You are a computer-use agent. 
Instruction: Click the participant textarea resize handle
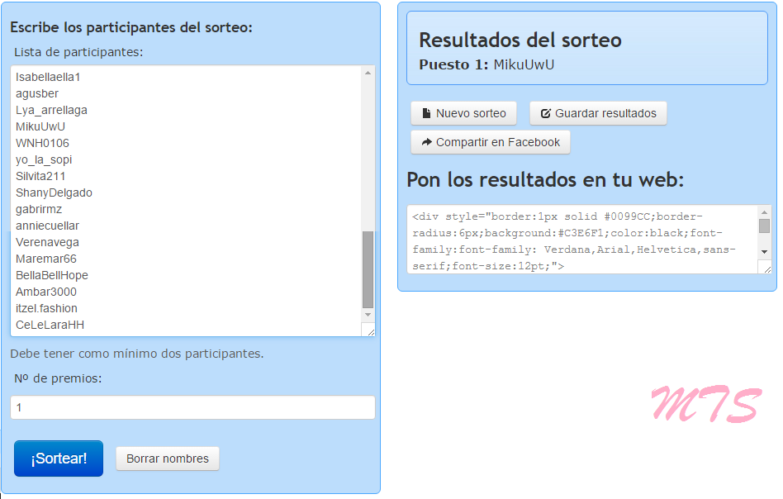pos(370,331)
